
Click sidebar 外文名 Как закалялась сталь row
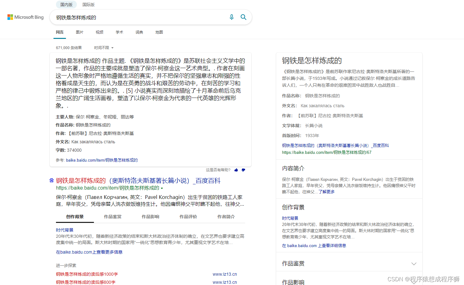pyautogui.click(x=313, y=106)
